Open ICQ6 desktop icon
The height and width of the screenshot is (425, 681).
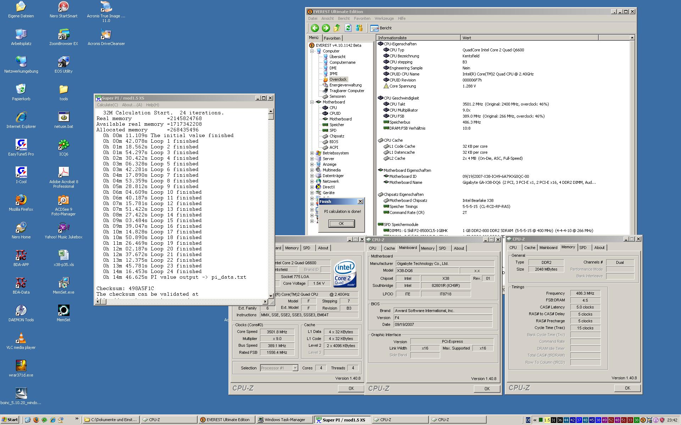pos(63,148)
